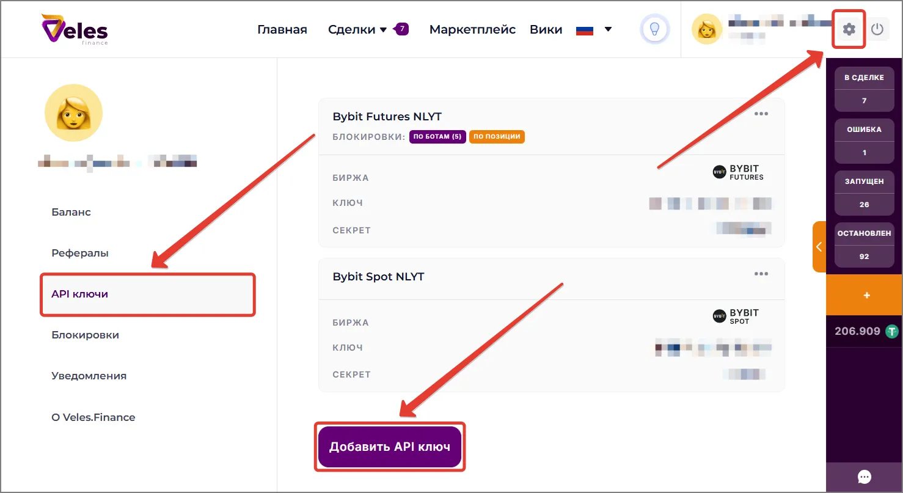The height and width of the screenshot is (493, 903).
Task: Open the lightbulb hints icon
Action: [654, 29]
